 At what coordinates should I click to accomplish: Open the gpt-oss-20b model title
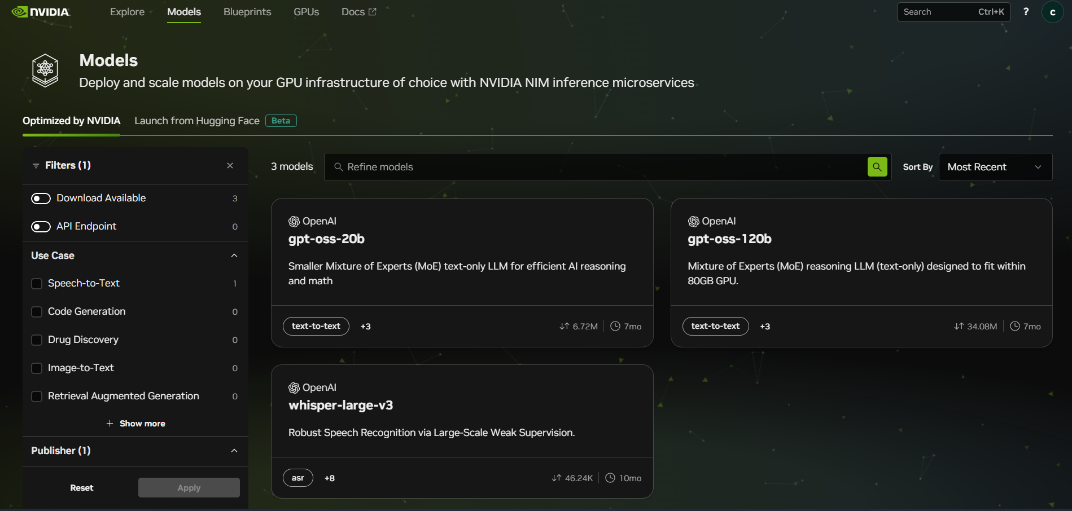326,239
